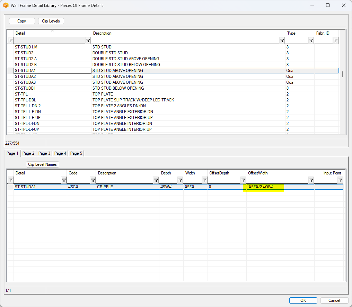The image size is (352, 307).
Task: Click the Clip Levels button
Action: 51,21
